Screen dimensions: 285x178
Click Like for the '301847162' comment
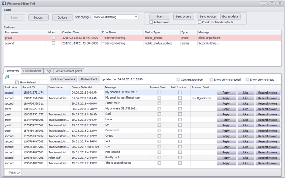[245, 104]
